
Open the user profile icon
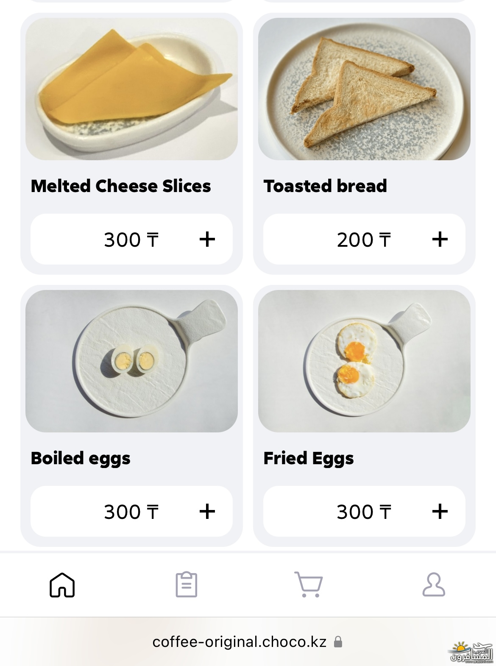(x=434, y=585)
